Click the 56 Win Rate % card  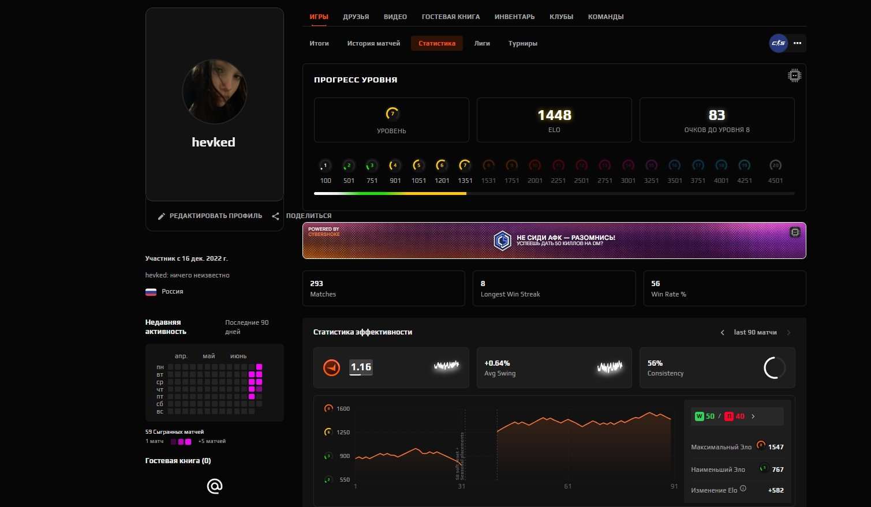(724, 288)
